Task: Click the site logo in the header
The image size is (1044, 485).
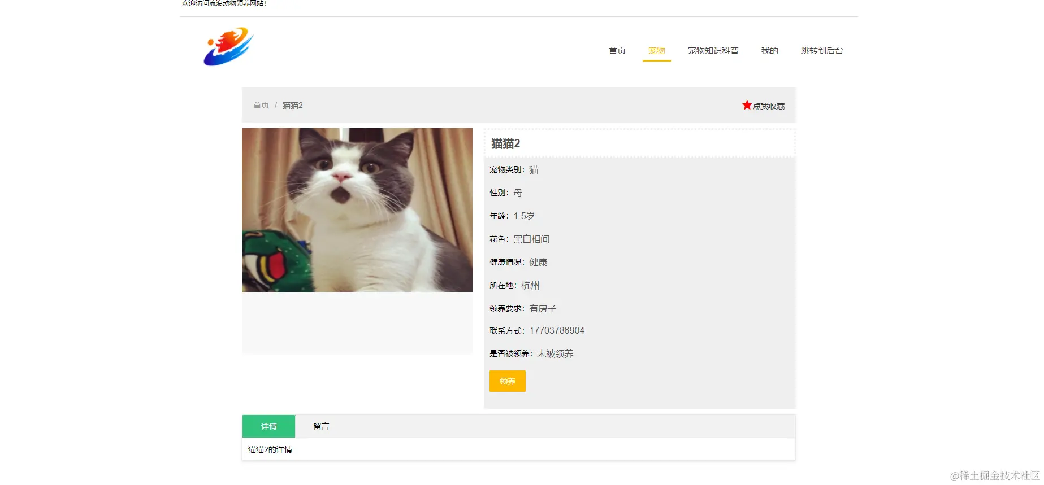Action: pos(228,46)
